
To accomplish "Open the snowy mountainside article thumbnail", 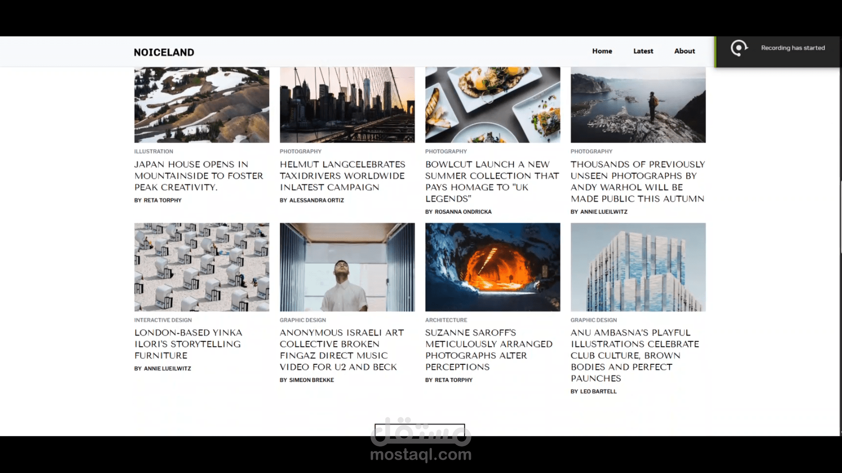I will pyautogui.click(x=202, y=105).
